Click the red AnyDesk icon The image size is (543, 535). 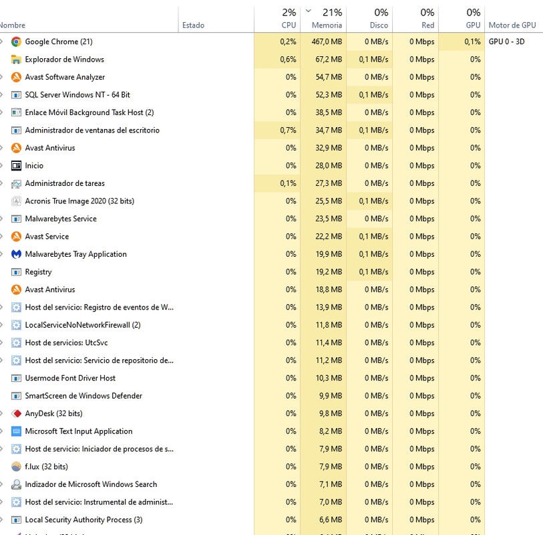[16, 413]
